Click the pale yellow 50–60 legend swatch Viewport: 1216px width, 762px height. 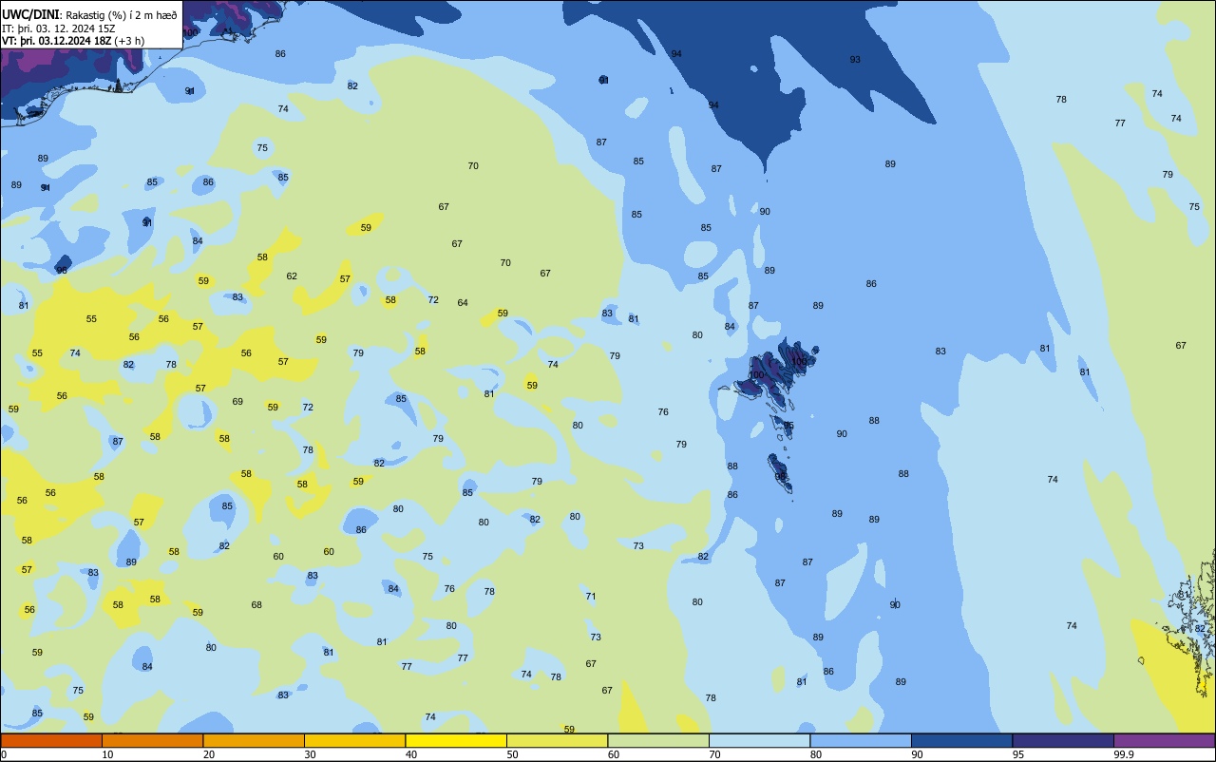[557, 740]
